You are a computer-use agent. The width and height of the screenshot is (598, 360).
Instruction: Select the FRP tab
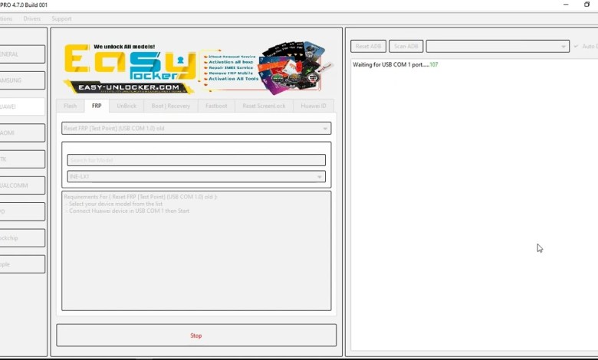click(97, 106)
